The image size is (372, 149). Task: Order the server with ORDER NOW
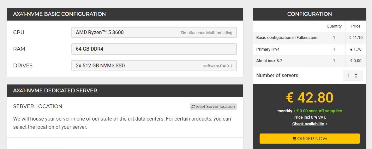[309, 139]
